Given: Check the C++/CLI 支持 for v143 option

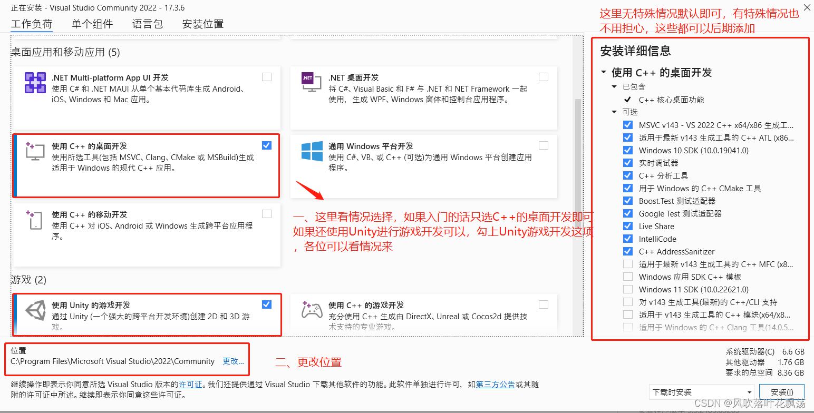Looking at the screenshot, I should (x=628, y=302).
